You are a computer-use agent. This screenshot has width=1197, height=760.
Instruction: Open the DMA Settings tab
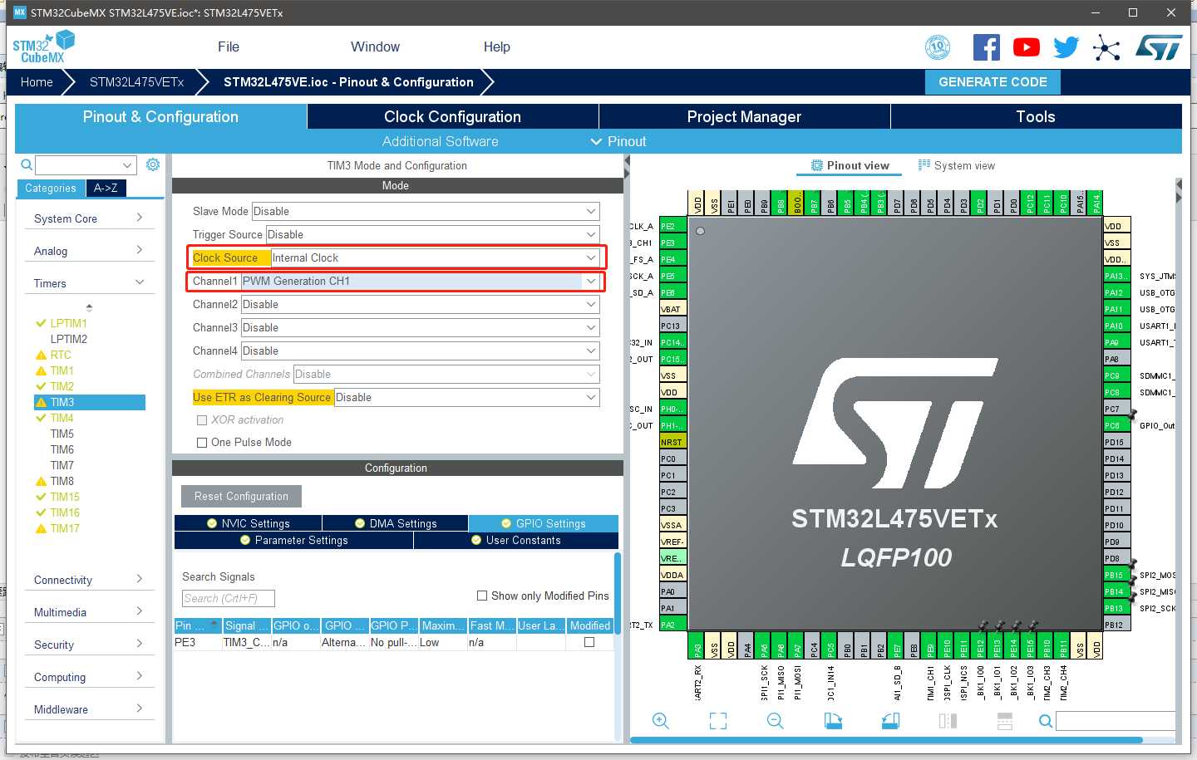point(395,523)
